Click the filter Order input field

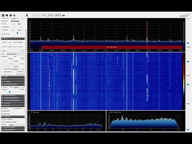(x=19, y=58)
